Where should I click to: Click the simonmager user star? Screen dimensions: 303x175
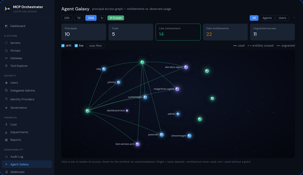[189, 136]
